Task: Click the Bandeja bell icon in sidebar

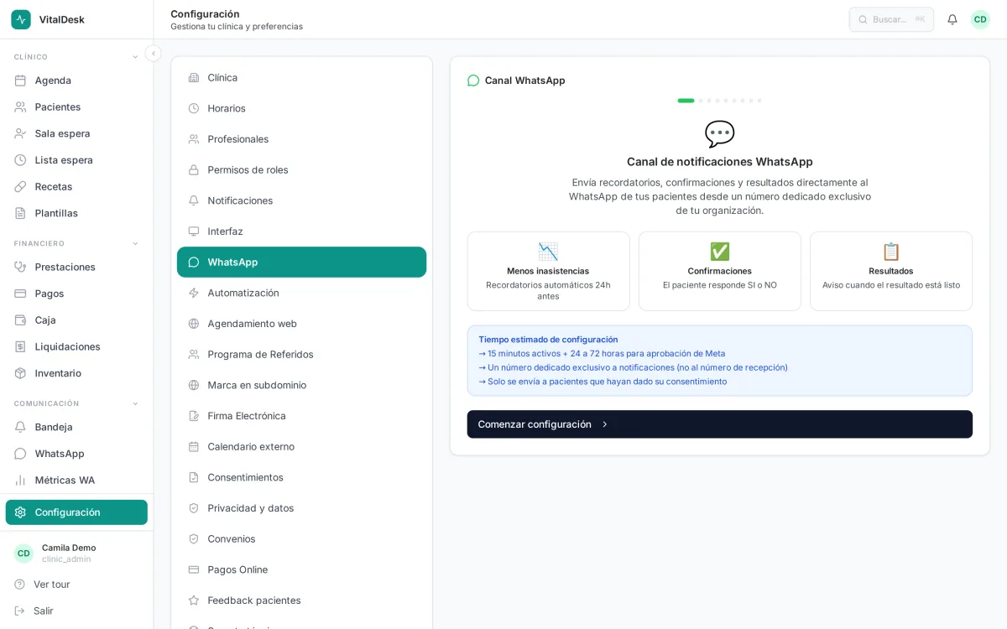Action: click(x=20, y=427)
